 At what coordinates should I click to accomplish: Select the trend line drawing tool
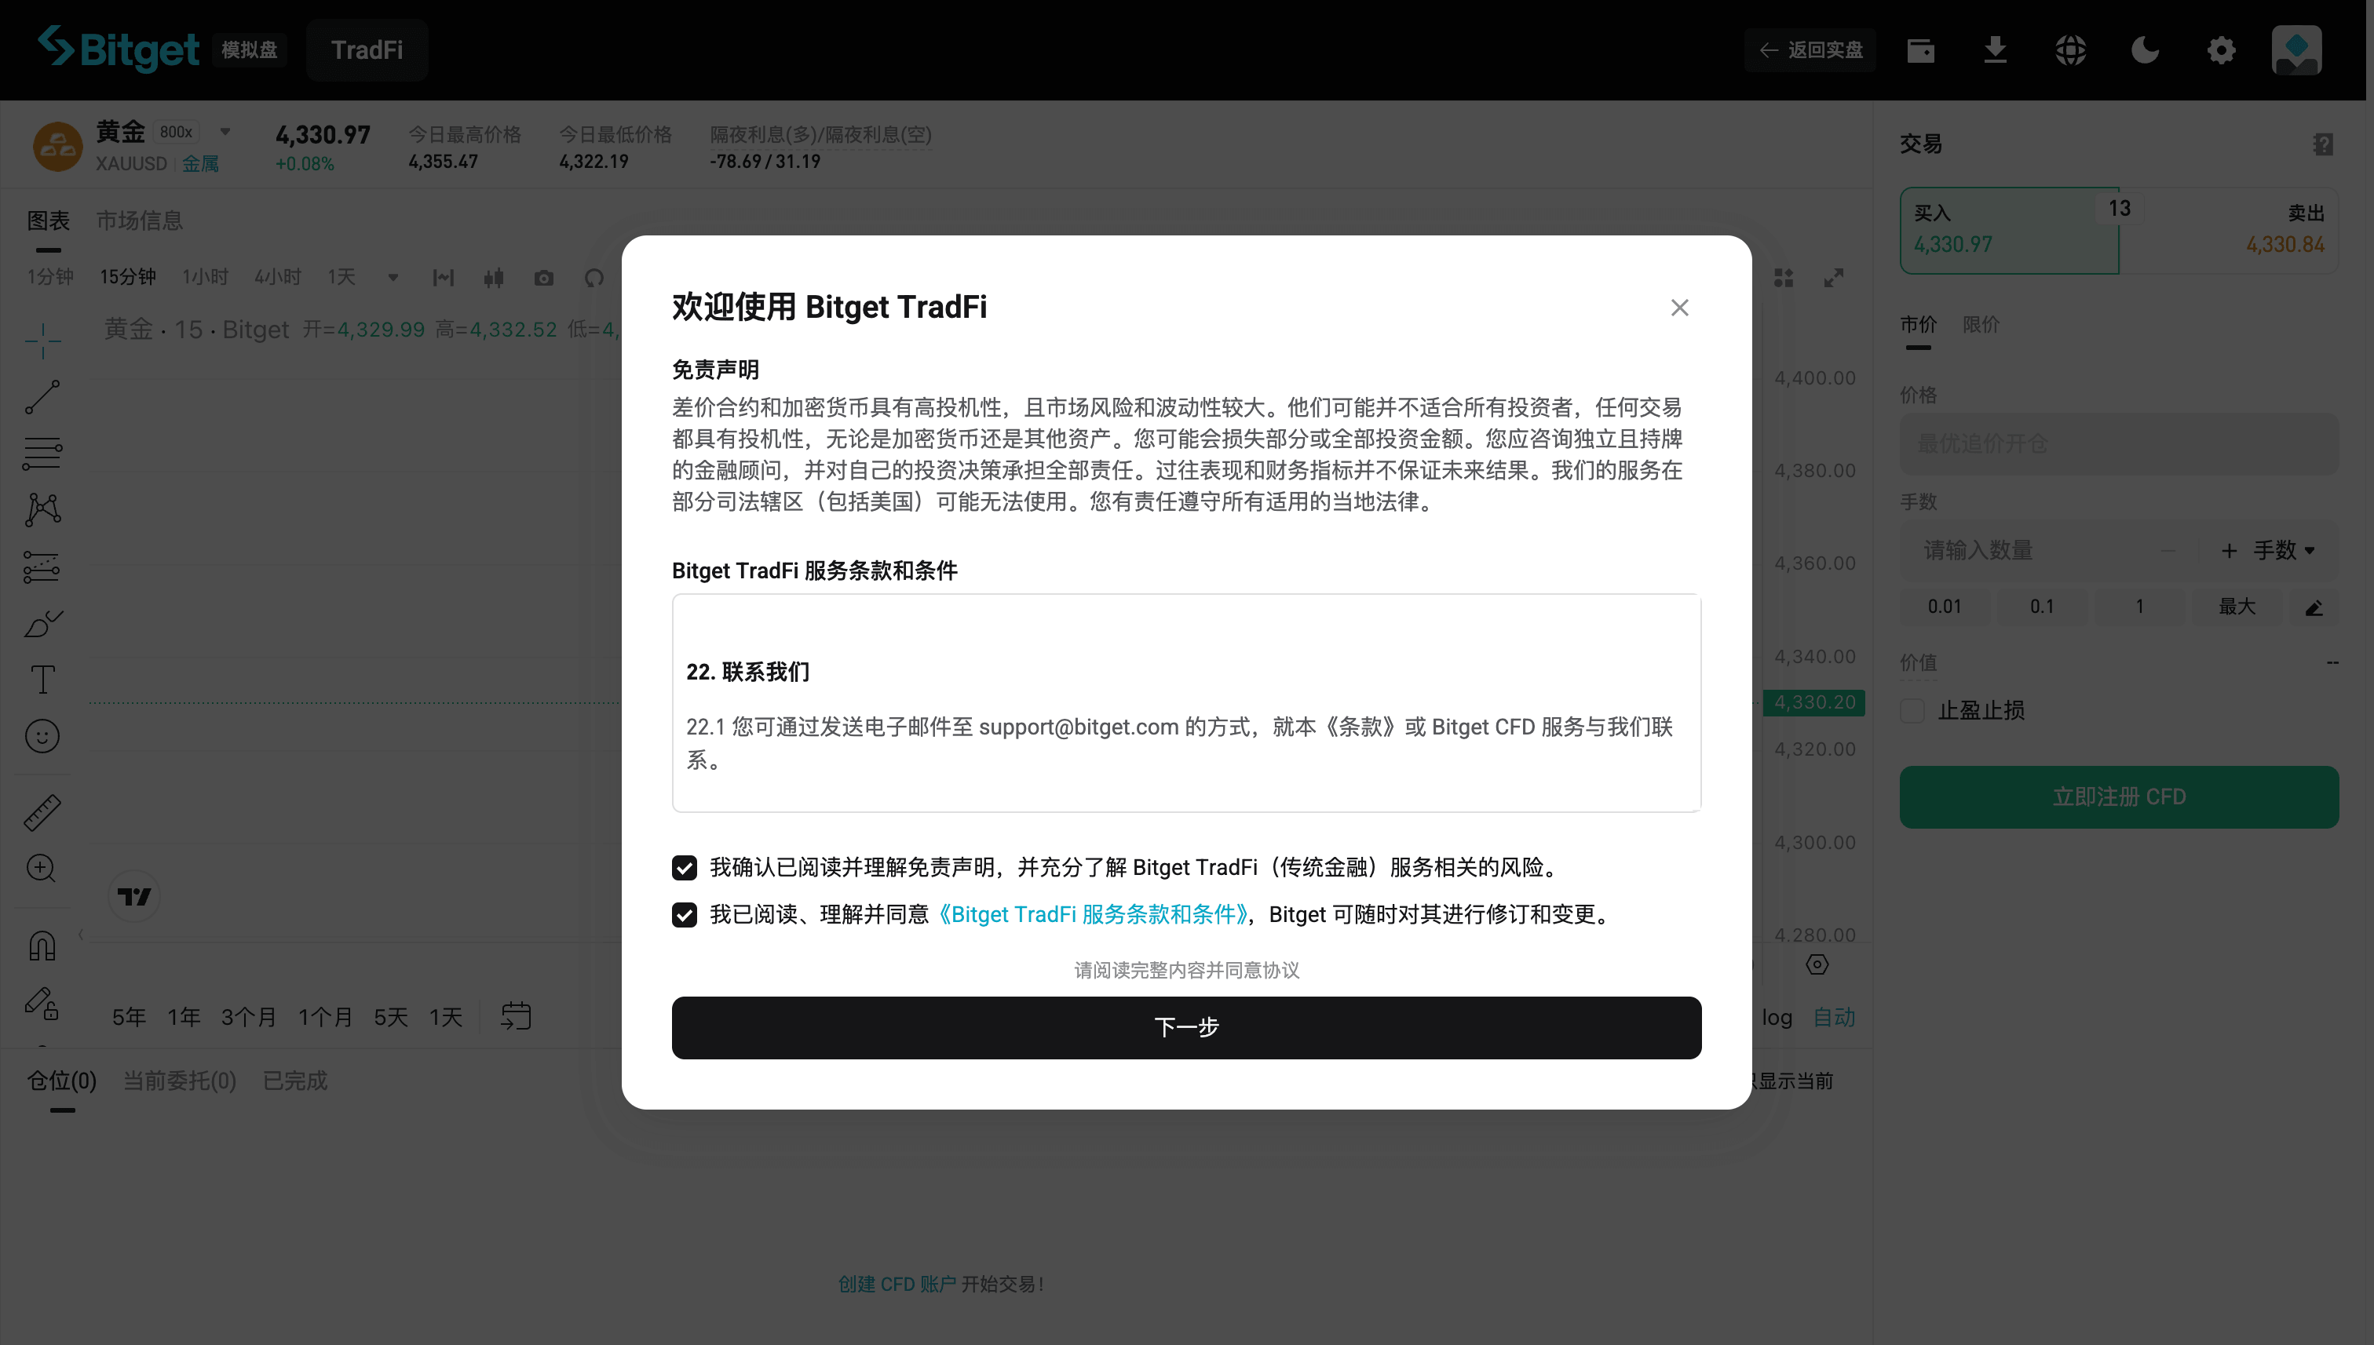42,397
